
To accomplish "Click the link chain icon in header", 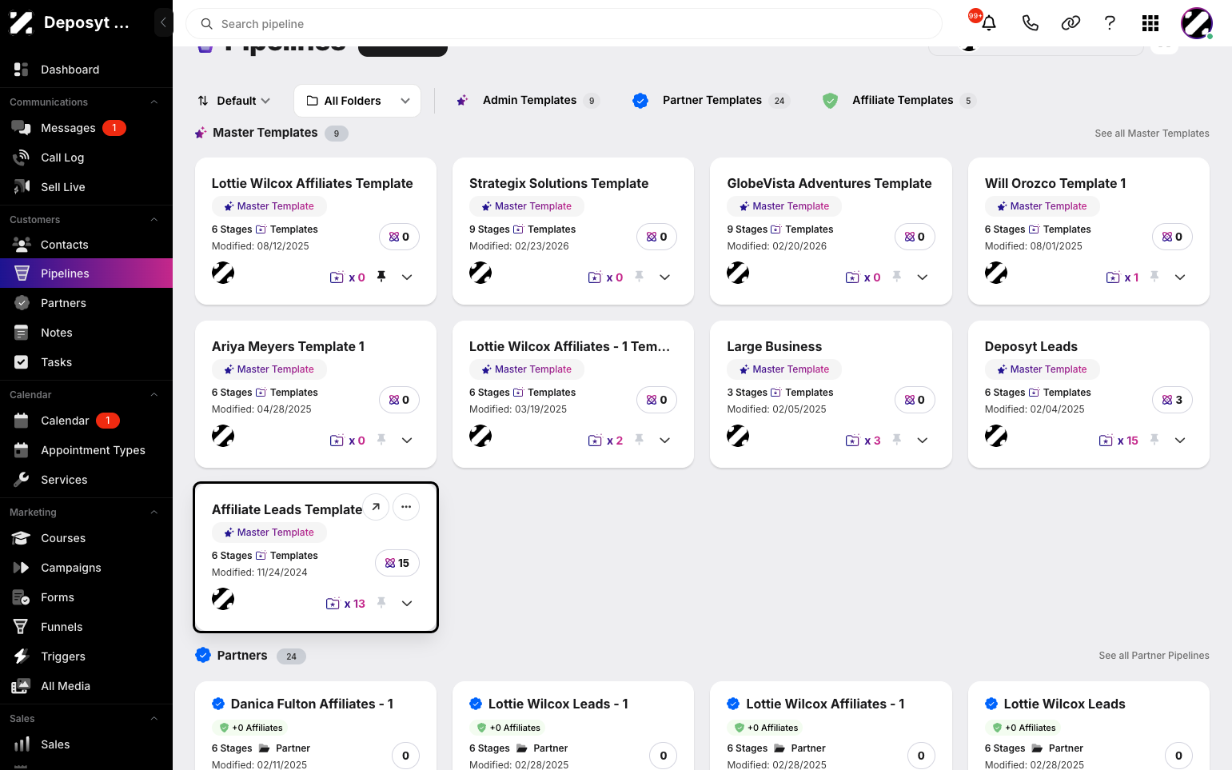I will pos(1071,23).
